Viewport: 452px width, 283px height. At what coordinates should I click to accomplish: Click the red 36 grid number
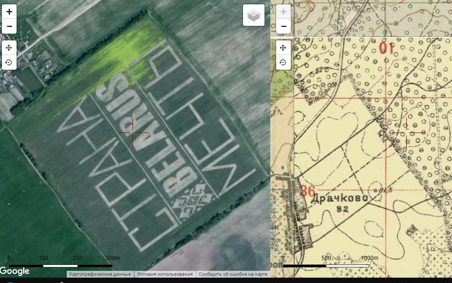(307, 191)
